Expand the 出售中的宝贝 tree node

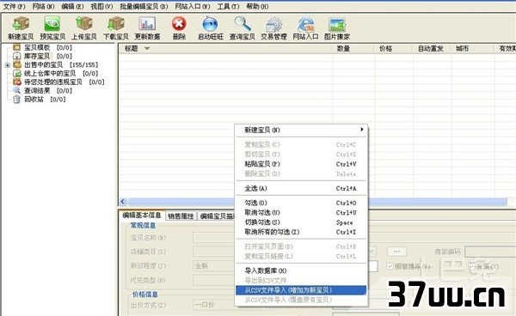click(x=8, y=65)
